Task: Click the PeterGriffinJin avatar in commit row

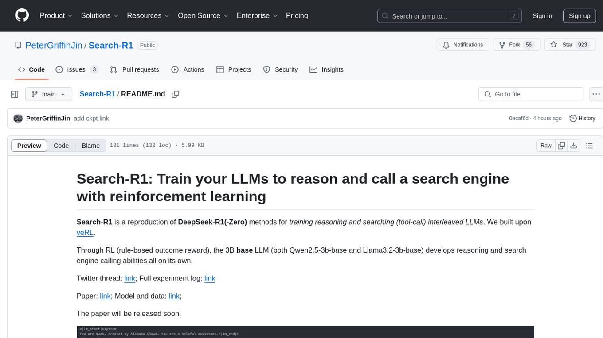Action: coord(18,119)
